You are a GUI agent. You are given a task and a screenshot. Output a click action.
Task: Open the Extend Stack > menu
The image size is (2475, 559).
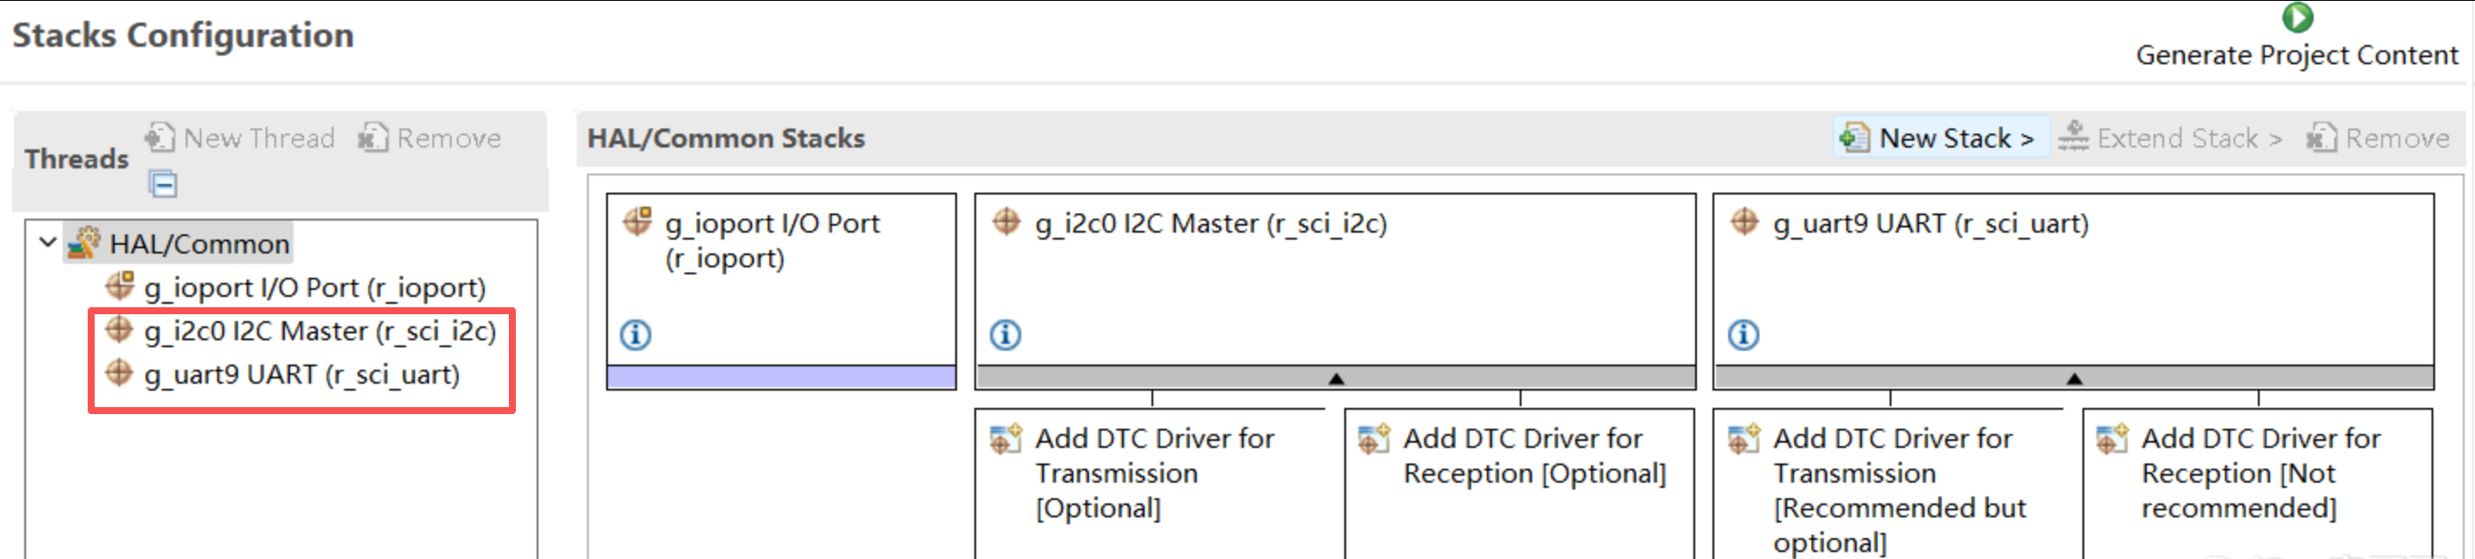(x=2171, y=137)
